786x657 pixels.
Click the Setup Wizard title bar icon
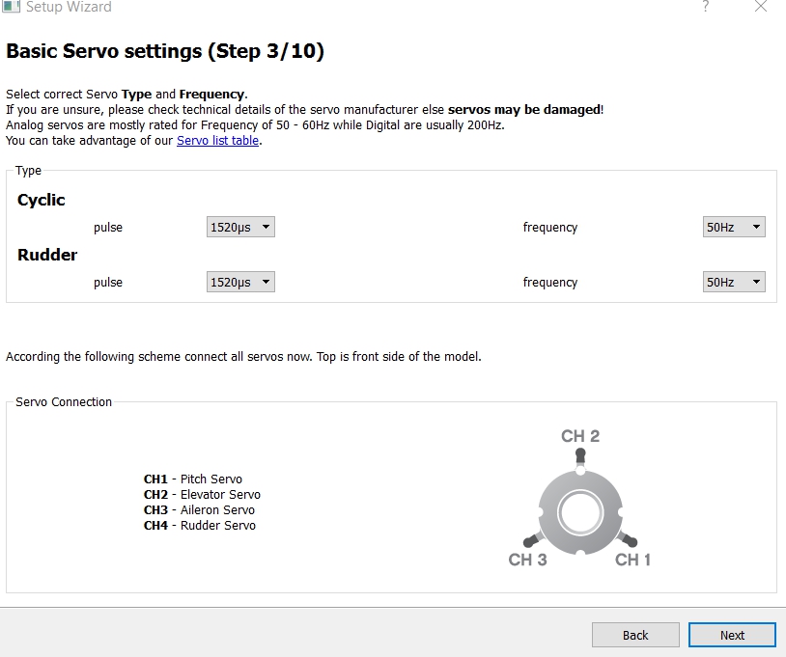[x=11, y=7]
